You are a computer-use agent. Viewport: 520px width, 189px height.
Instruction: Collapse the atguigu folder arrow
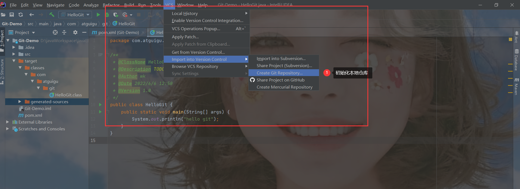(x=32, y=81)
